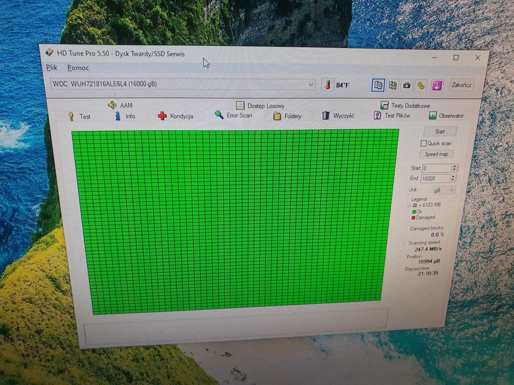Maximize the HD Tune Pro window
514x385 pixels.
point(456,58)
